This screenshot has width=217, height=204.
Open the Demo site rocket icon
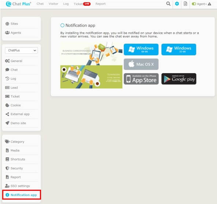(7, 123)
